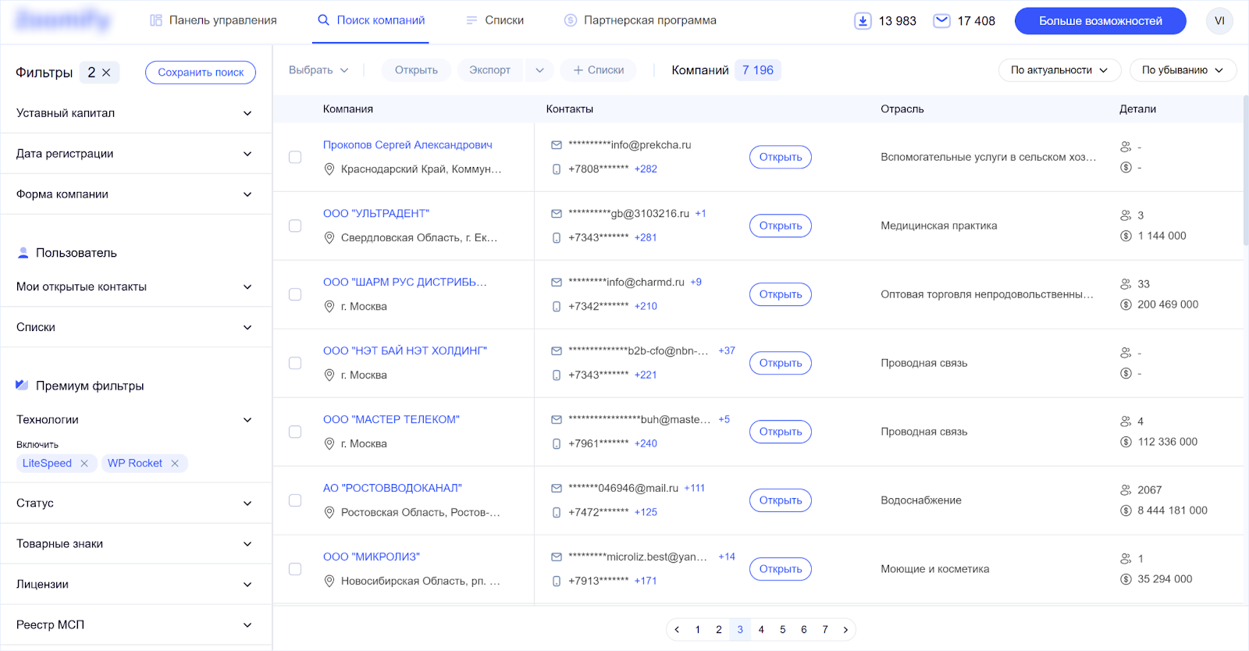Click the + Списки toolbar button
The height and width of the screenshot is (651, 1249).
coord(599,70)
